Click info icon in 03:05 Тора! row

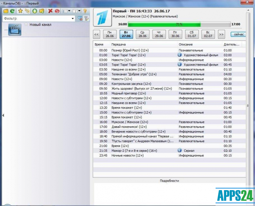click(180, 65)
